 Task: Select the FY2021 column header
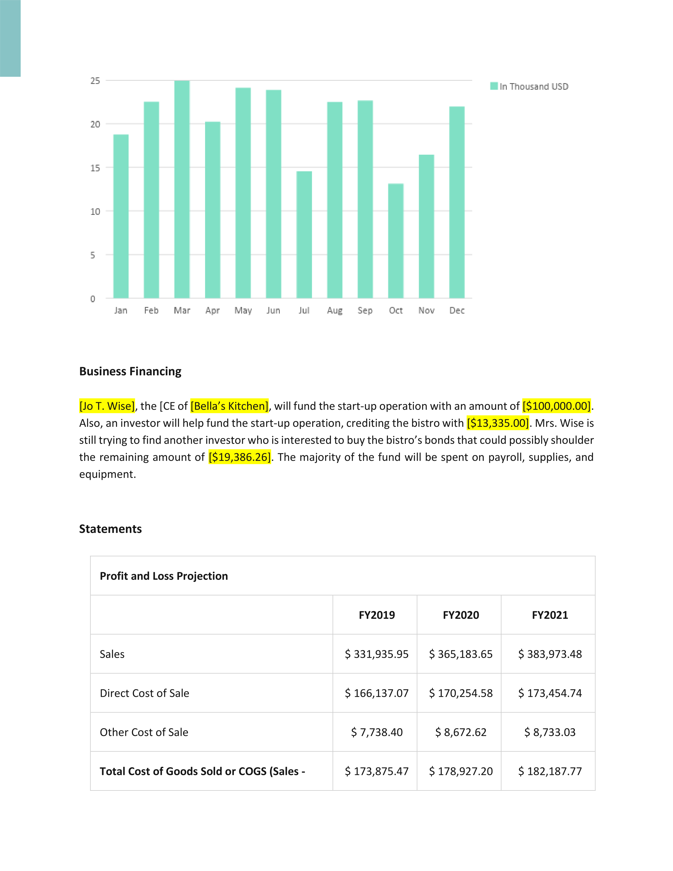point(550,615)
